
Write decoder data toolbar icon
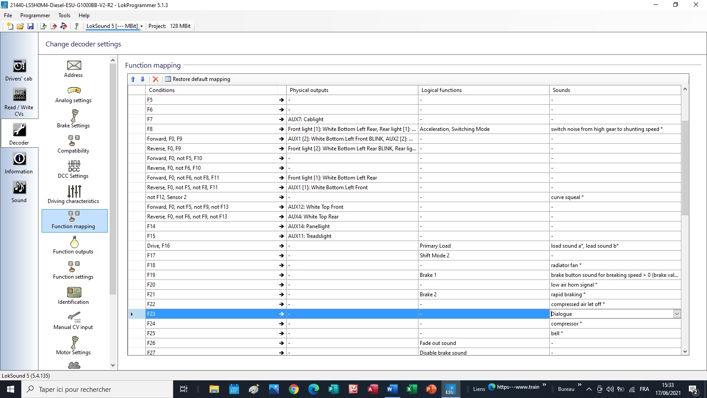[53, 26]
